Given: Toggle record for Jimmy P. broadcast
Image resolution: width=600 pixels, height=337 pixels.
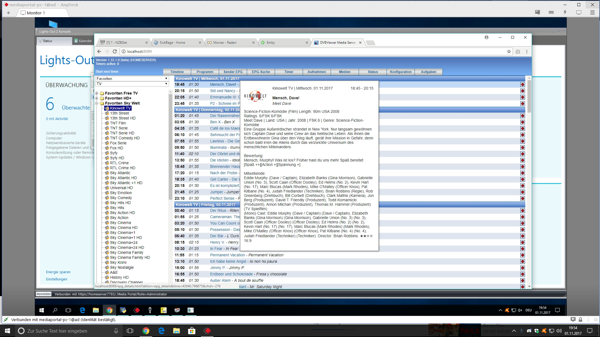Looking at the screenshot, I should pyautogui.click(x=522, y=268).
